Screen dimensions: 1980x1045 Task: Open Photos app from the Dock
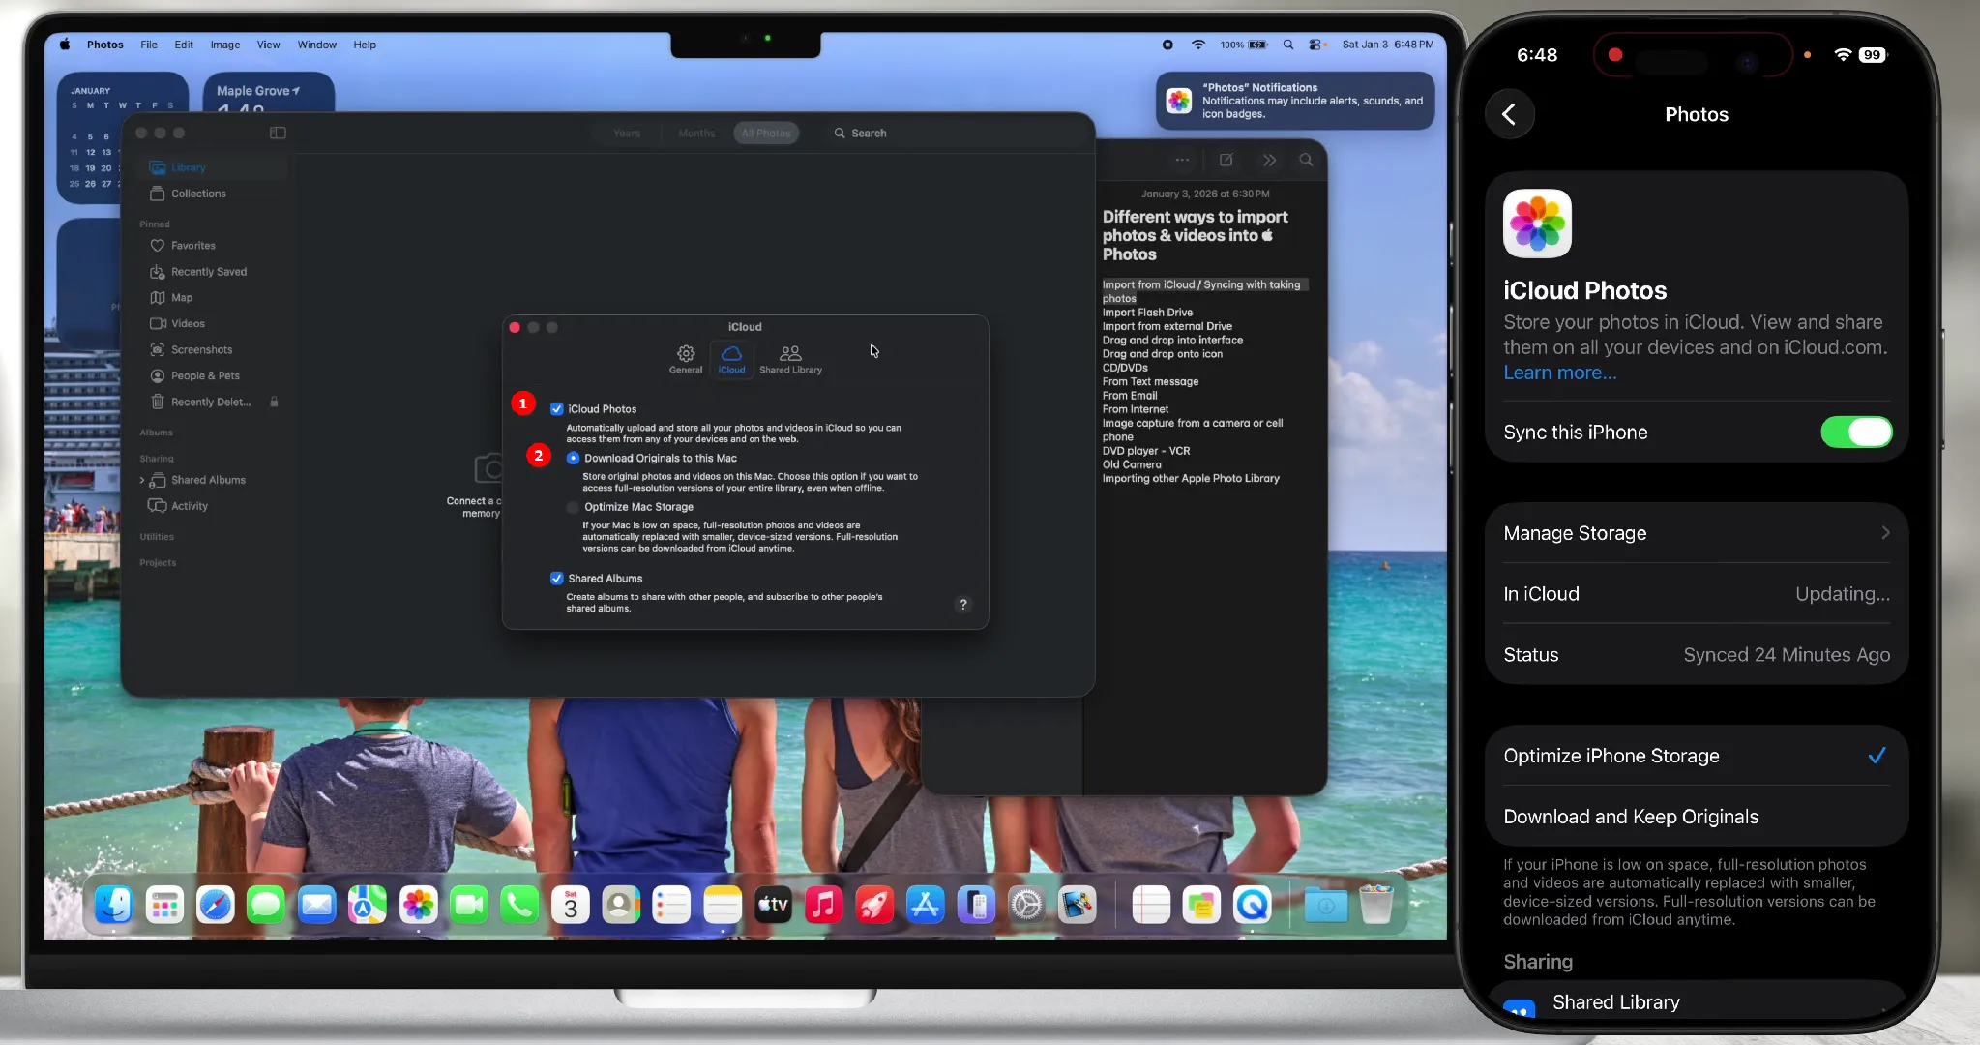click(418, 906)
